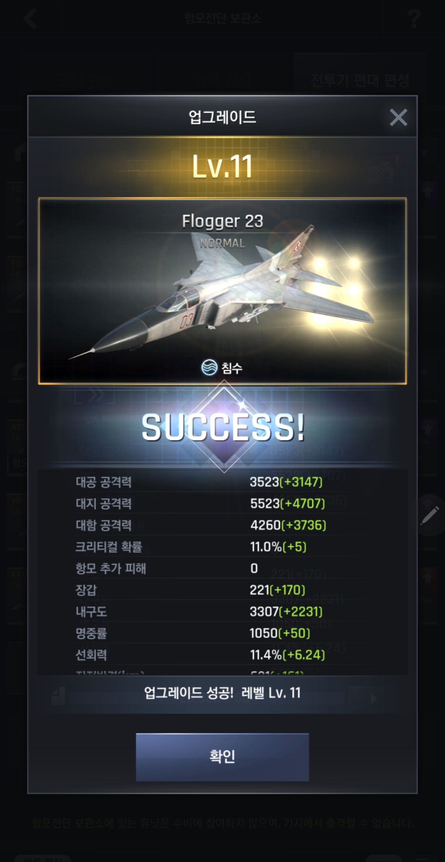Select the 대지 공격력 stat row
This screenshot has height=862, width=445.
pyautogui.click(x=222, y=503)
